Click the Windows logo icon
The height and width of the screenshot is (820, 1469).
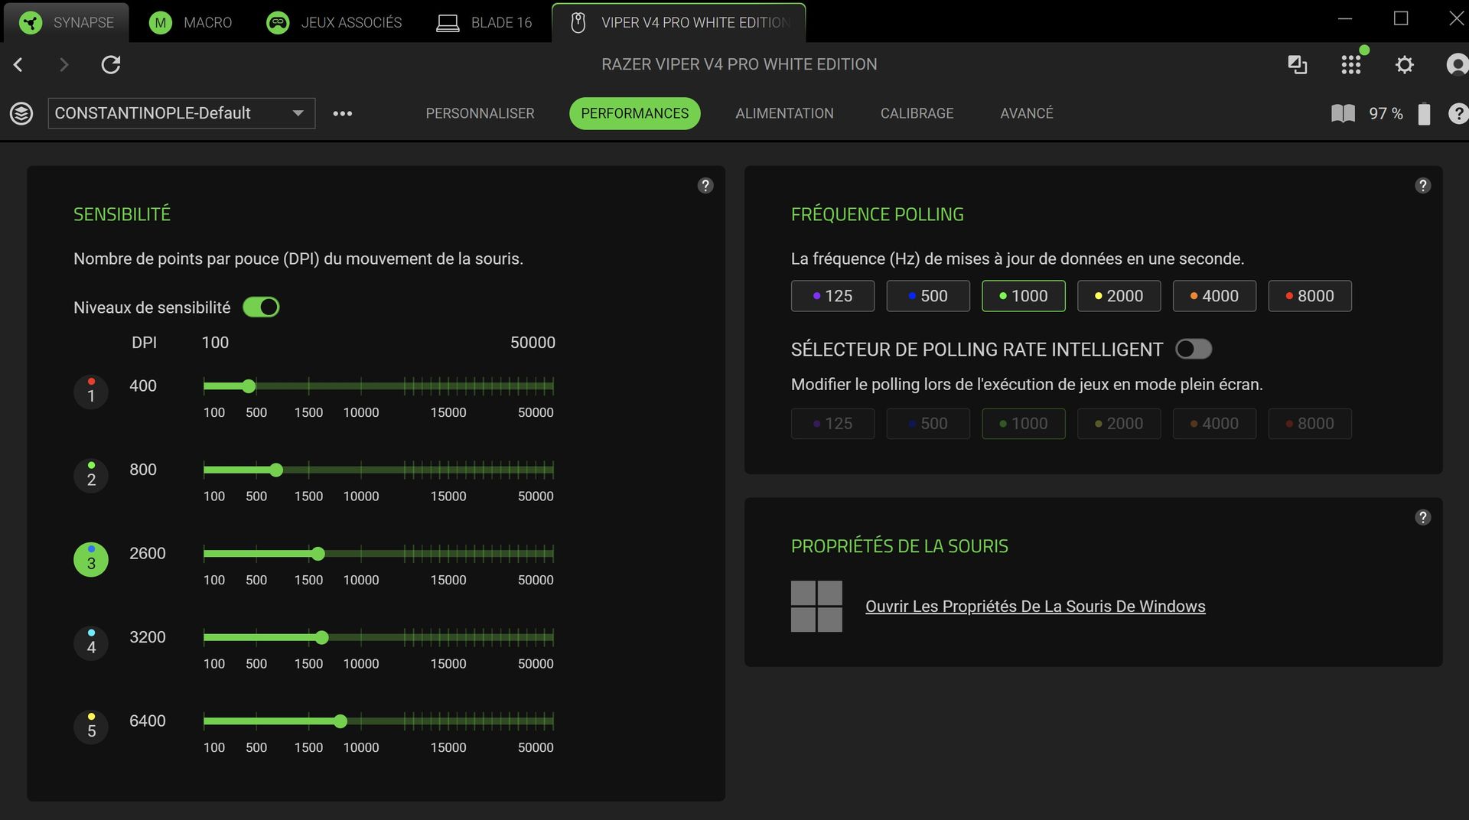click(816, 606)
